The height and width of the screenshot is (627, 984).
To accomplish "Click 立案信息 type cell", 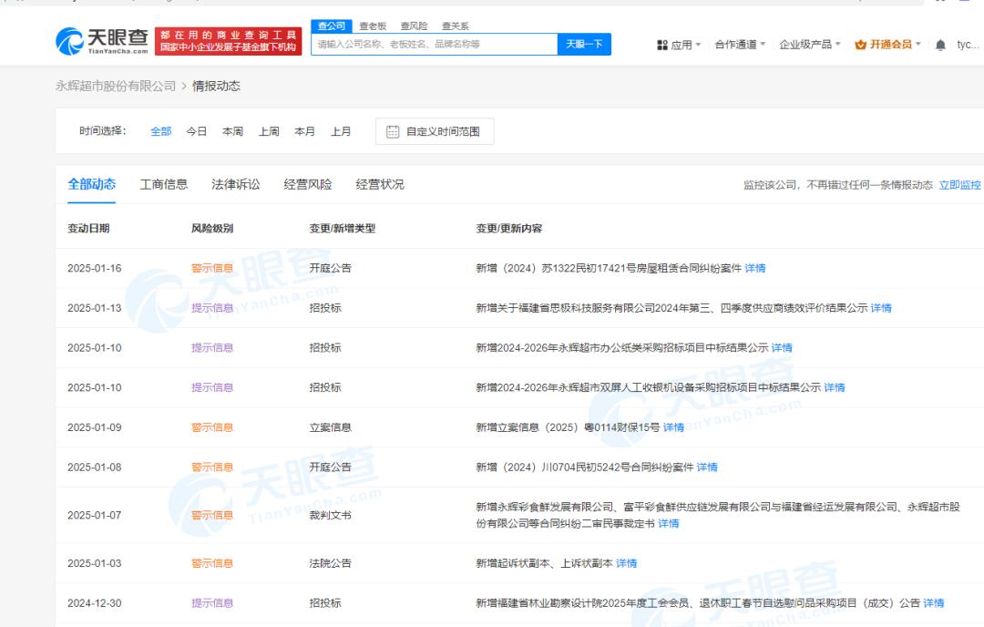I will click(330, 427).
